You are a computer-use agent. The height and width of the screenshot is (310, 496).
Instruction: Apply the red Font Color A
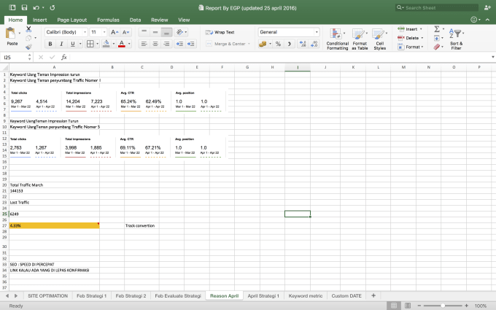click(122, 44)
